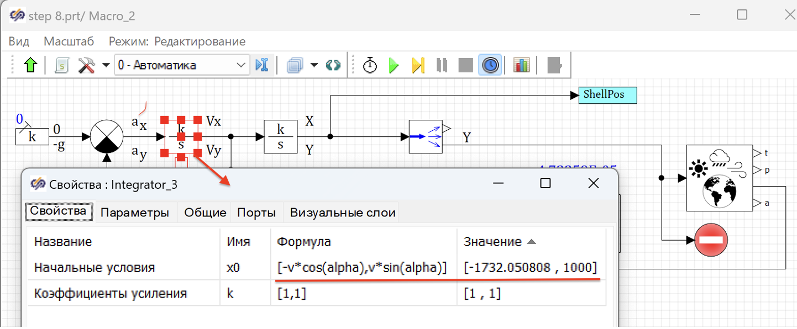Click the hammer and wrench tools icon

[x=87, y=65]
